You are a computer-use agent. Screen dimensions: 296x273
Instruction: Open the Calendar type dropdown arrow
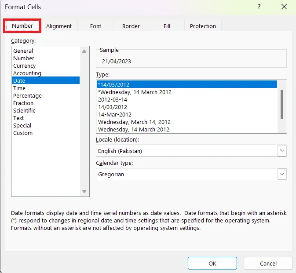(282, 174)
